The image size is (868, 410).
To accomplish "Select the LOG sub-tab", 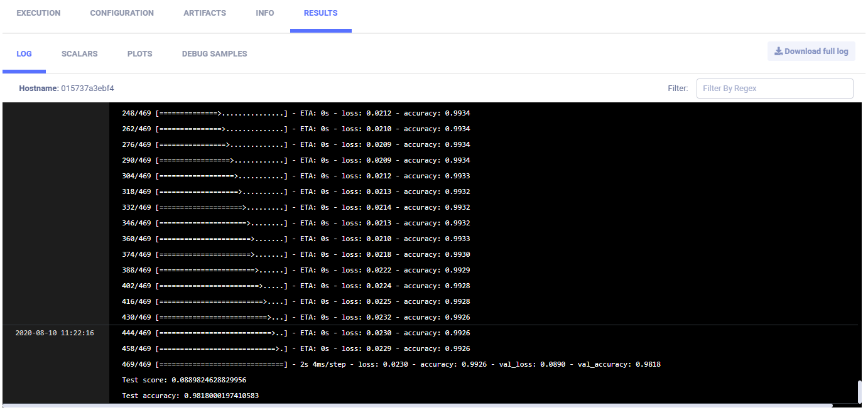I will [x=24, y=54].
